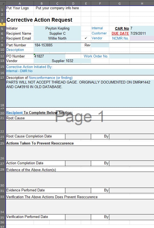Select column A header
The width and height of the screenshot is (154, 228).
[x=20, y=3]
